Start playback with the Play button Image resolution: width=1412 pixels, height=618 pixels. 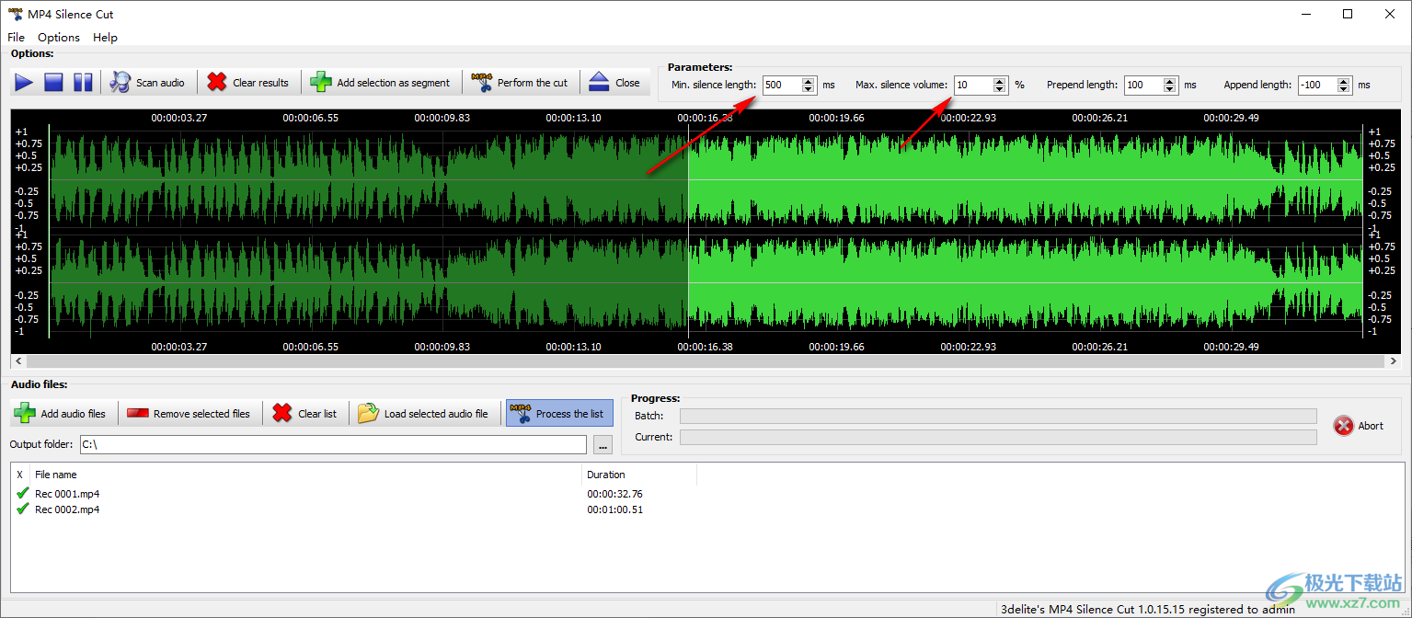(24, 83)
